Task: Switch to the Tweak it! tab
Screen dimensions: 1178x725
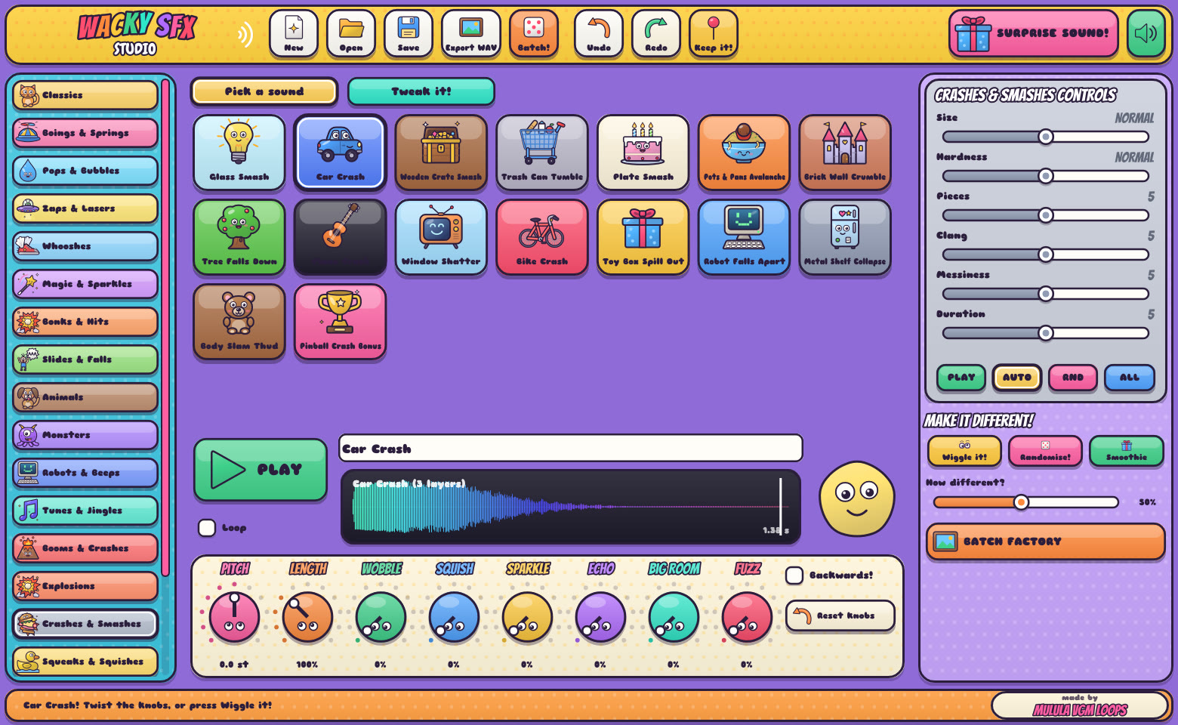Action: [x=421, y=91]
